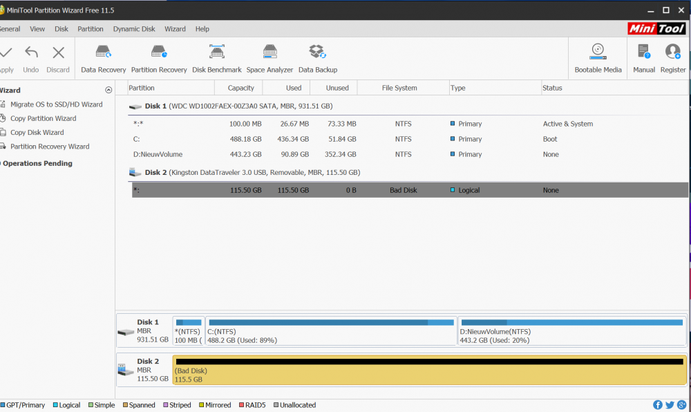The width and height of the screenshot is (691, 412).
Task: Open the Twitter link in status bar
Action: click(670, 405)
